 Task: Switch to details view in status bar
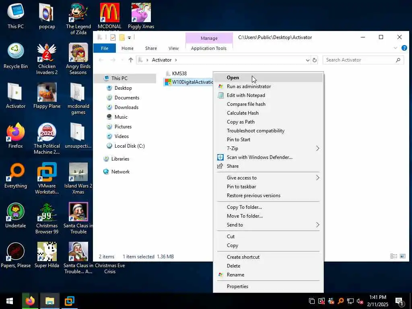[393, 256]
